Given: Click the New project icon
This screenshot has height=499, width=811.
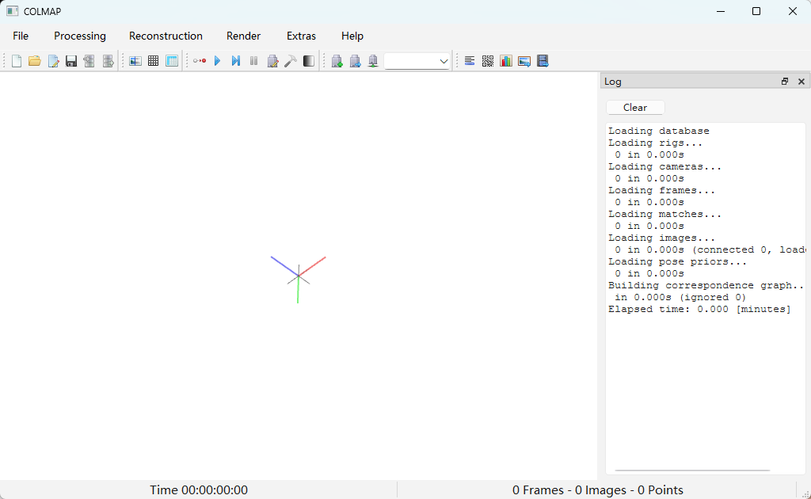Looking at the screenshot, I should pos(17,61).
